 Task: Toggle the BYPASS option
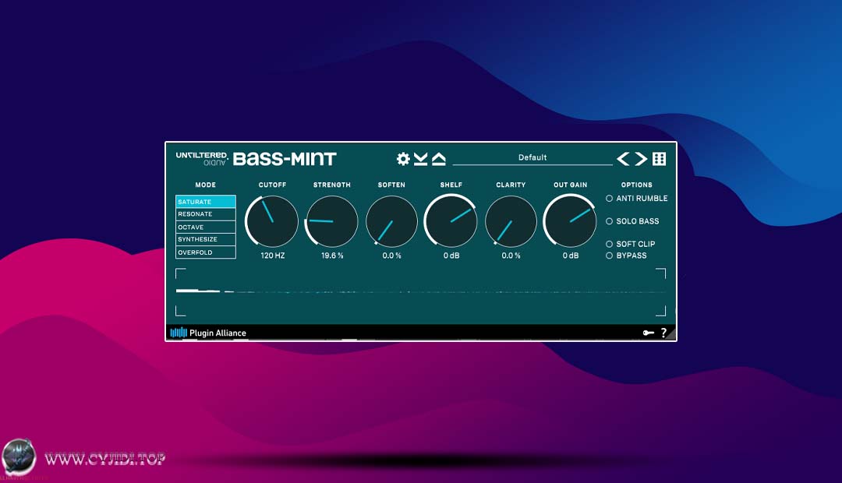coord(626,256)
